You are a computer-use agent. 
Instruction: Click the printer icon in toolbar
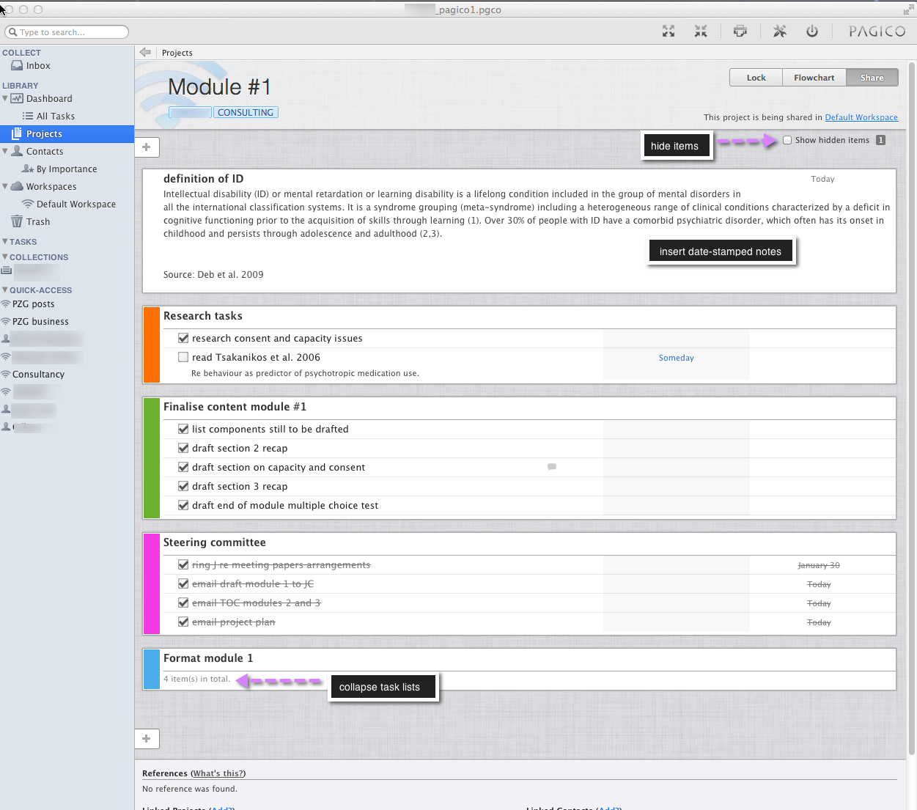click(740, 31)
